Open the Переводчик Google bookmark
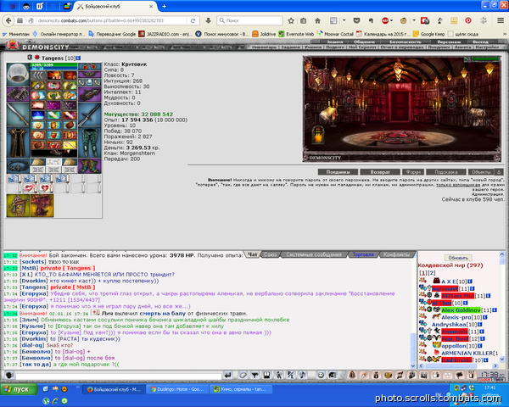Screen dimensions: 509x407 tap(112, 34)
